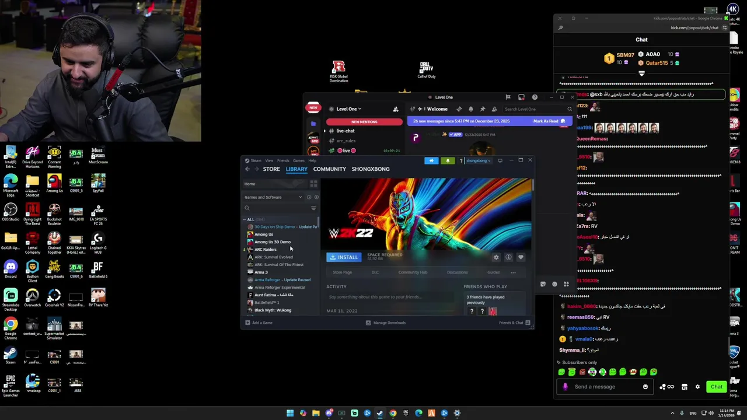Go back with Steam's back arrow
The image size is (747, 420).
pyautogui.click(x=247, y=169)
